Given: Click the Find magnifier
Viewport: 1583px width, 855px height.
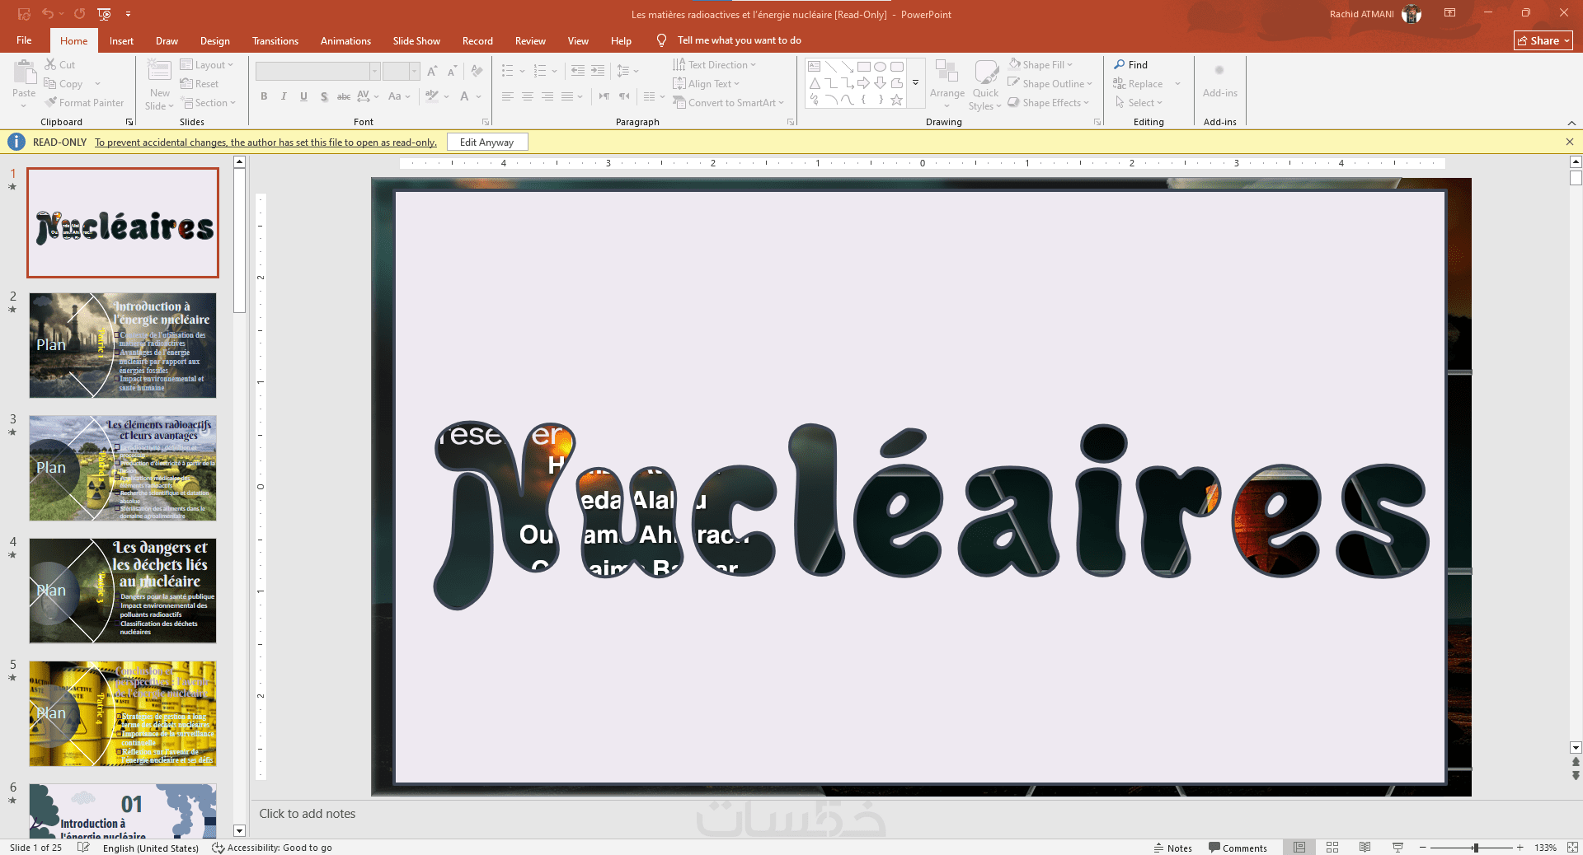Looking at the screenshot, I should click(1119, 64).
